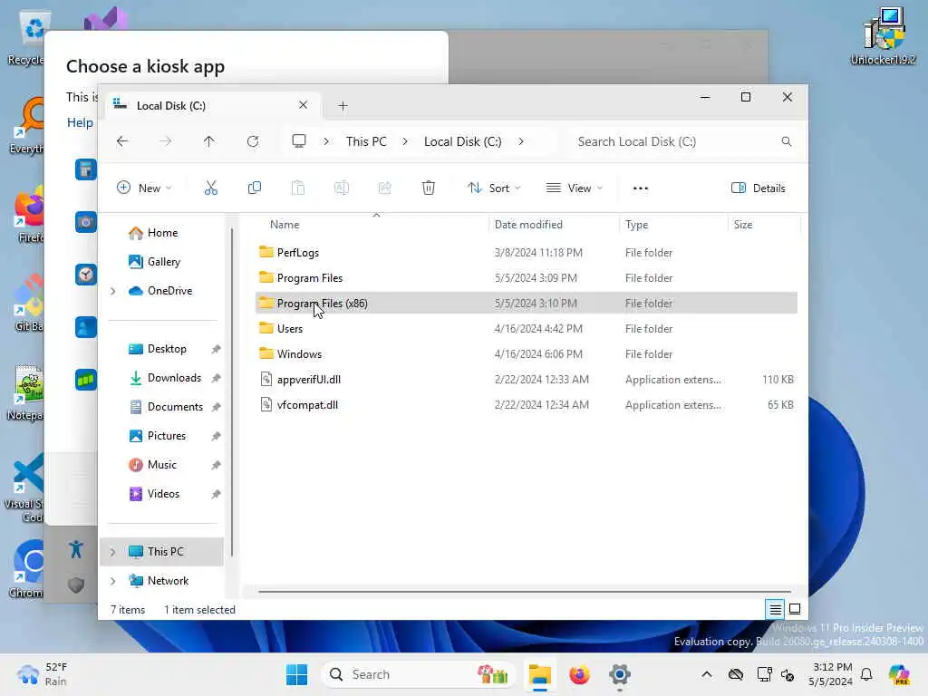The height and width of the screenshot is (696, 928).
Task: Open File Explorer from the taskbar
Action: pyautogui.click(x=540, y=674)
